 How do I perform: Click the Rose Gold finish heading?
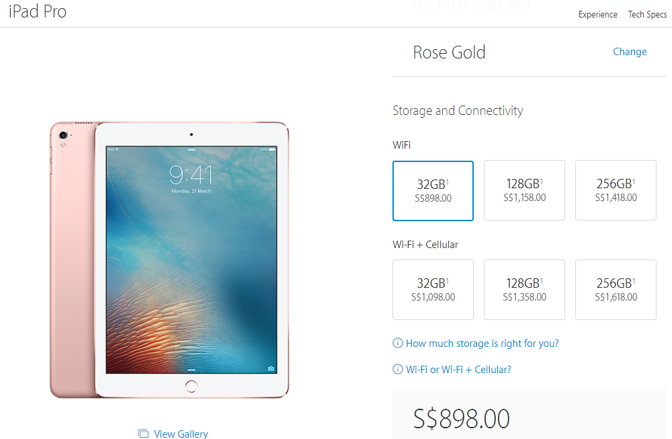(449, 52)
